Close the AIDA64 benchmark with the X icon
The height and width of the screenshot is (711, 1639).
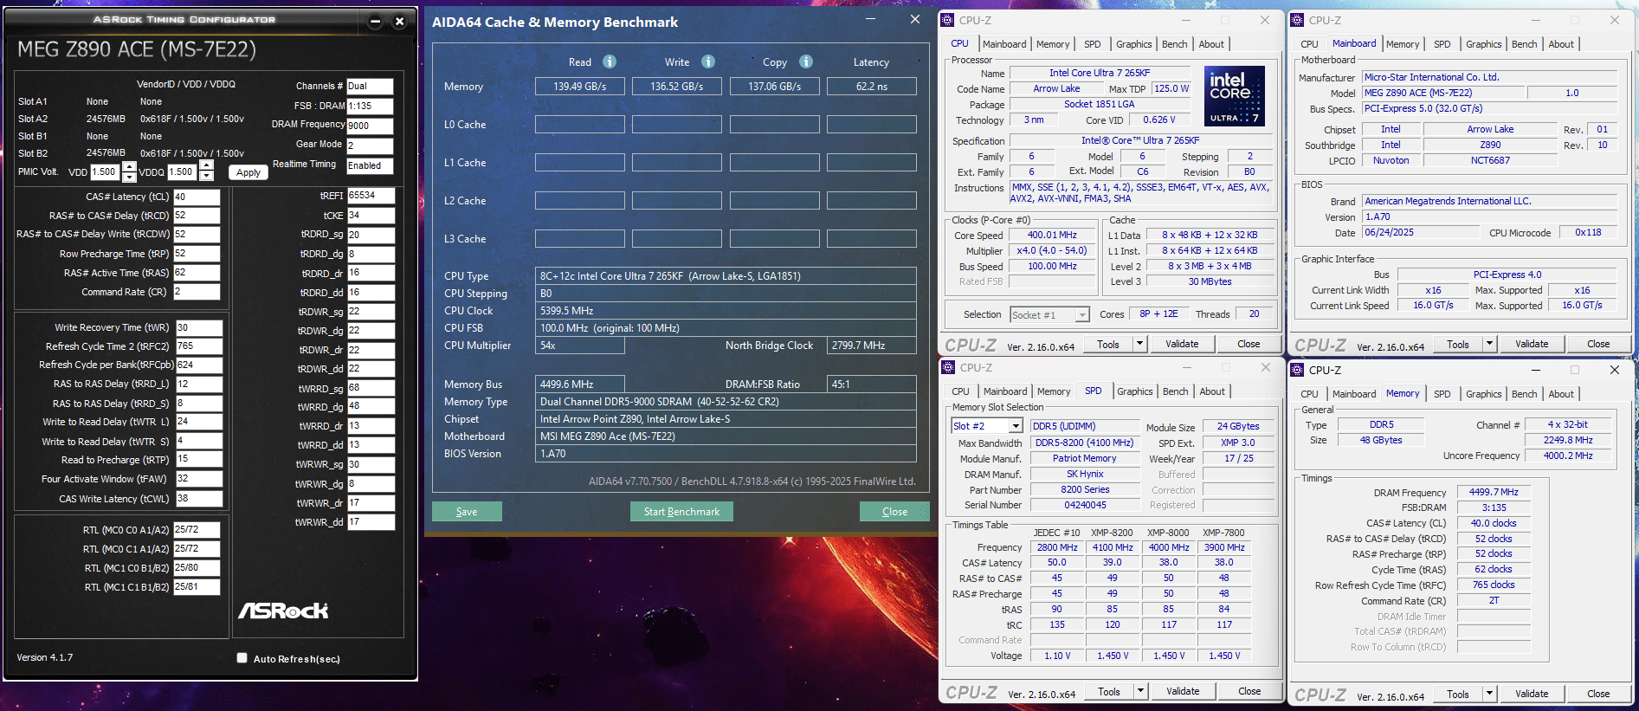(914, 20)
